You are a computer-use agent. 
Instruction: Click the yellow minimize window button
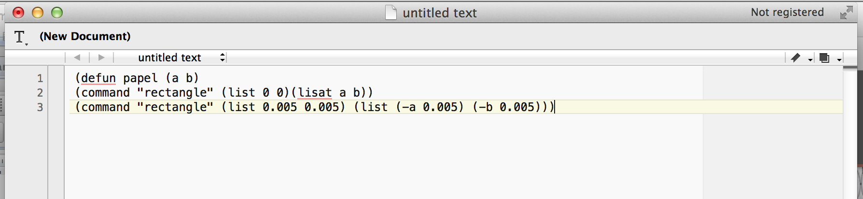[x=38, y=13]
